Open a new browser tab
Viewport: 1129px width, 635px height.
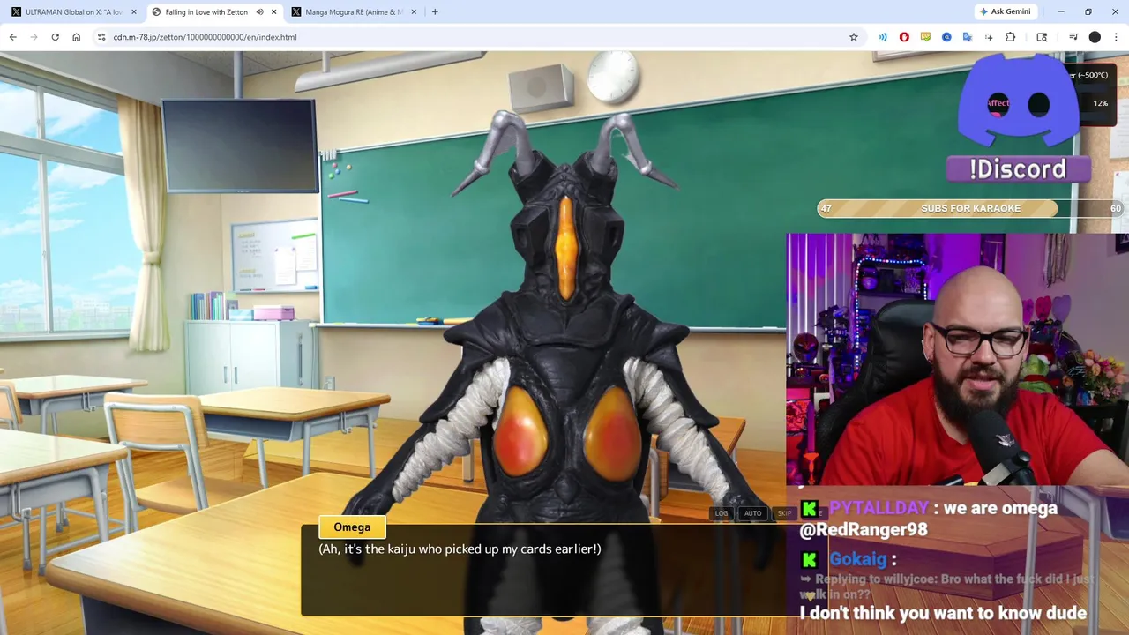click(435, 12)
